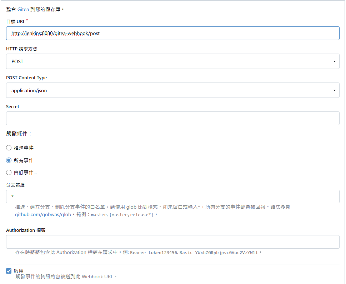The width and height of the screenshot is (346, 284).
Task: Select the 推送事件 radio button
Action: point(9,148)
